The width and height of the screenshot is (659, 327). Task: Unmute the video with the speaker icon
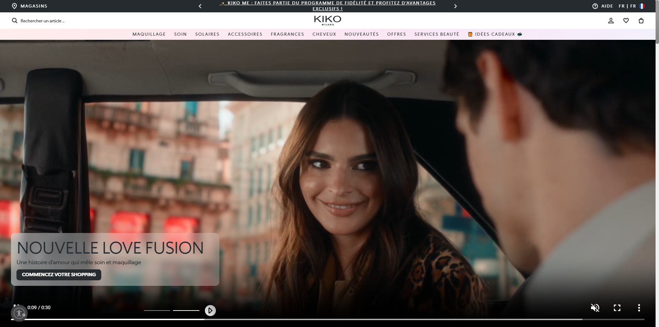point(595,308)
